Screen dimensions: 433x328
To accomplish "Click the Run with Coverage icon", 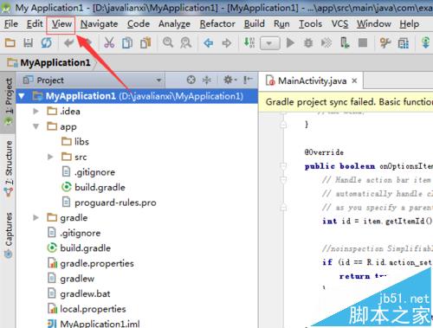I will (326, 43).
